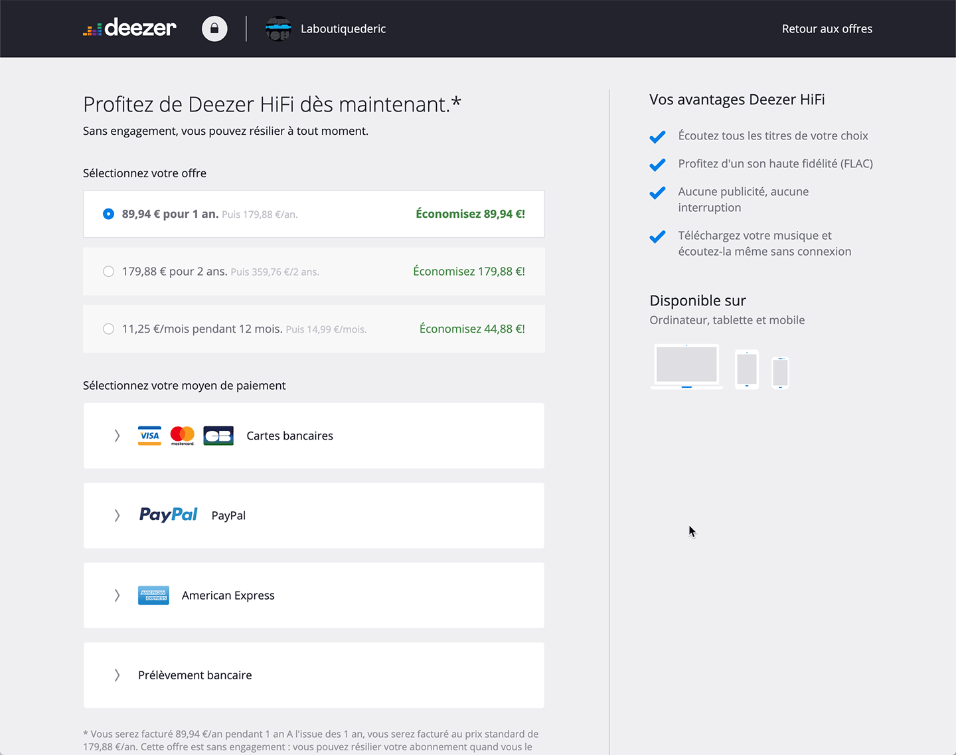Expand the Cartes bancaires chevron
This screenshot has width=956, height=755.
[x=117, y=436]
